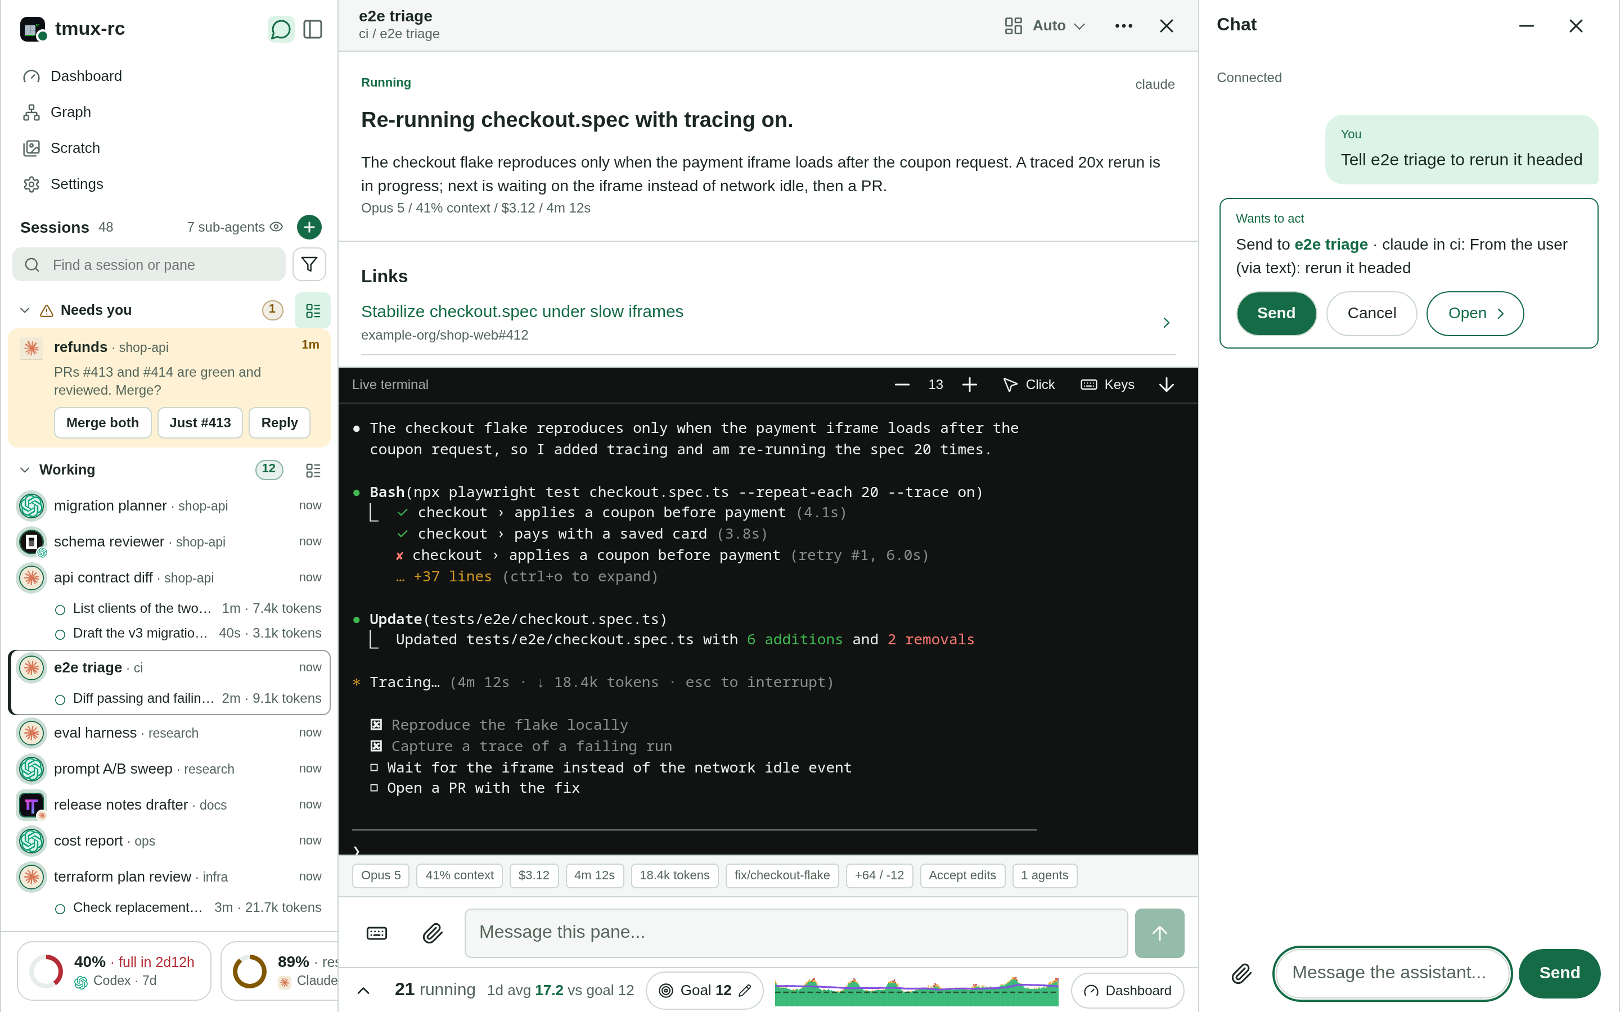This screenshot has width=1620, height=1012.
Task: Open the keyboard icon beside the message box
Action: 377,933
